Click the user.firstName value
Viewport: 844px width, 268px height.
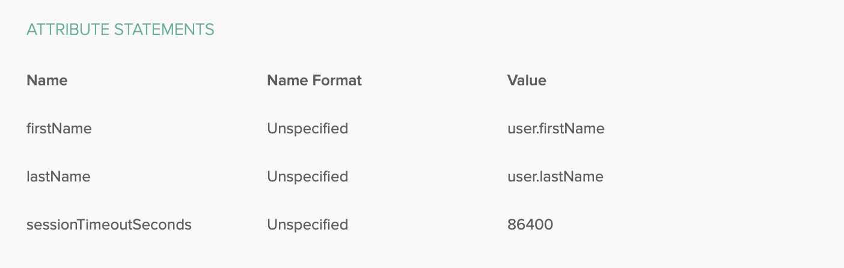[556, 129]
